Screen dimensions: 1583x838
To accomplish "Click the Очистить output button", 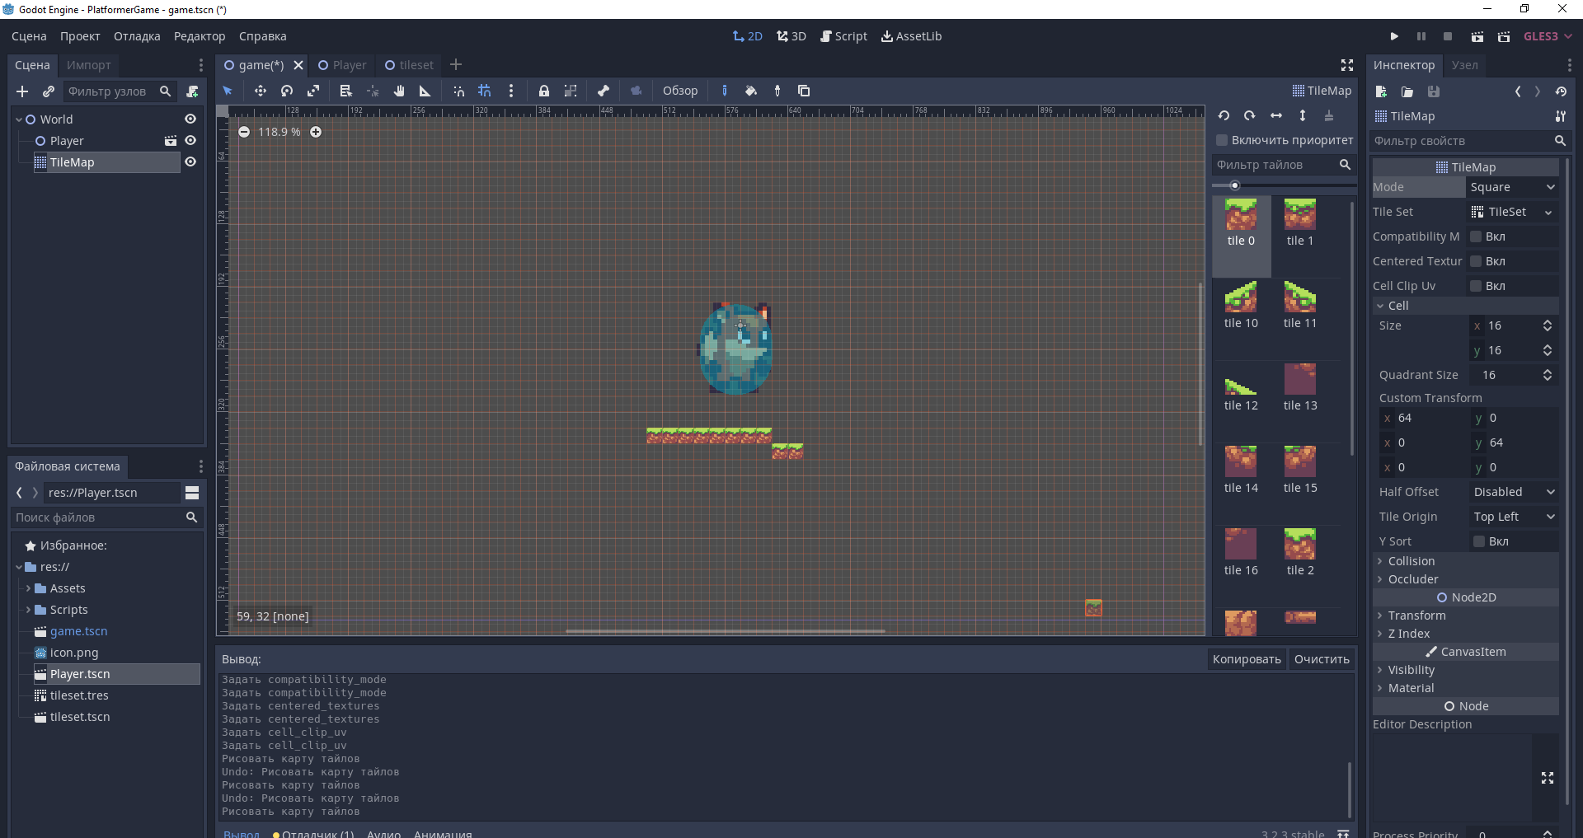I will point(1322,659).
